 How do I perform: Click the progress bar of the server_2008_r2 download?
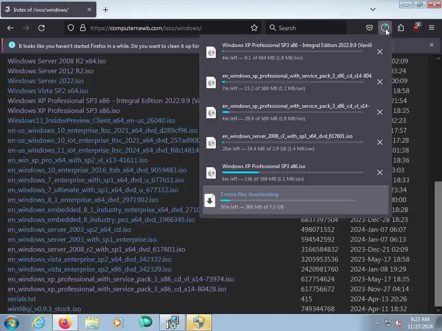(x=293, y=142)
